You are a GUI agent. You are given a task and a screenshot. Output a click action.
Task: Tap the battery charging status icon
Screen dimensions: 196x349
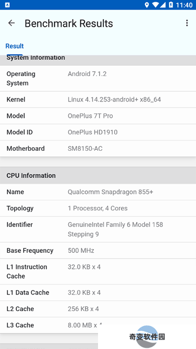pyautogui.click(x=171, y=5)
